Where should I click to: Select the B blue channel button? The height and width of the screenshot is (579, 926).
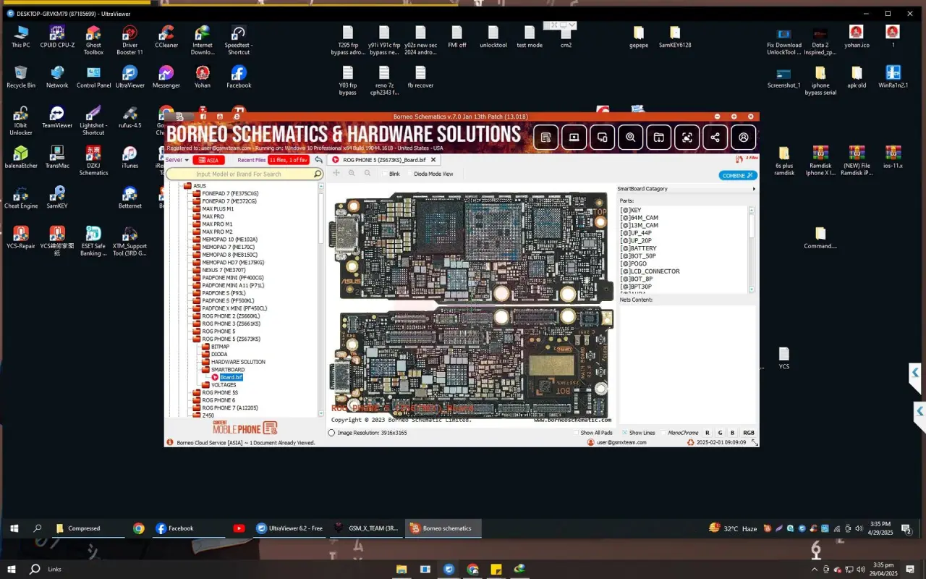pyautogui.click(x=732, y=433)
